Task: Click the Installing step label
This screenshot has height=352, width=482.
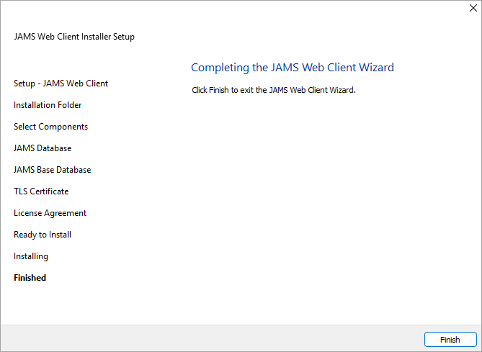Action: click(x=31, y=256)
